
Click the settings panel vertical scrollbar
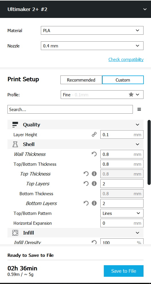(149, 152)
